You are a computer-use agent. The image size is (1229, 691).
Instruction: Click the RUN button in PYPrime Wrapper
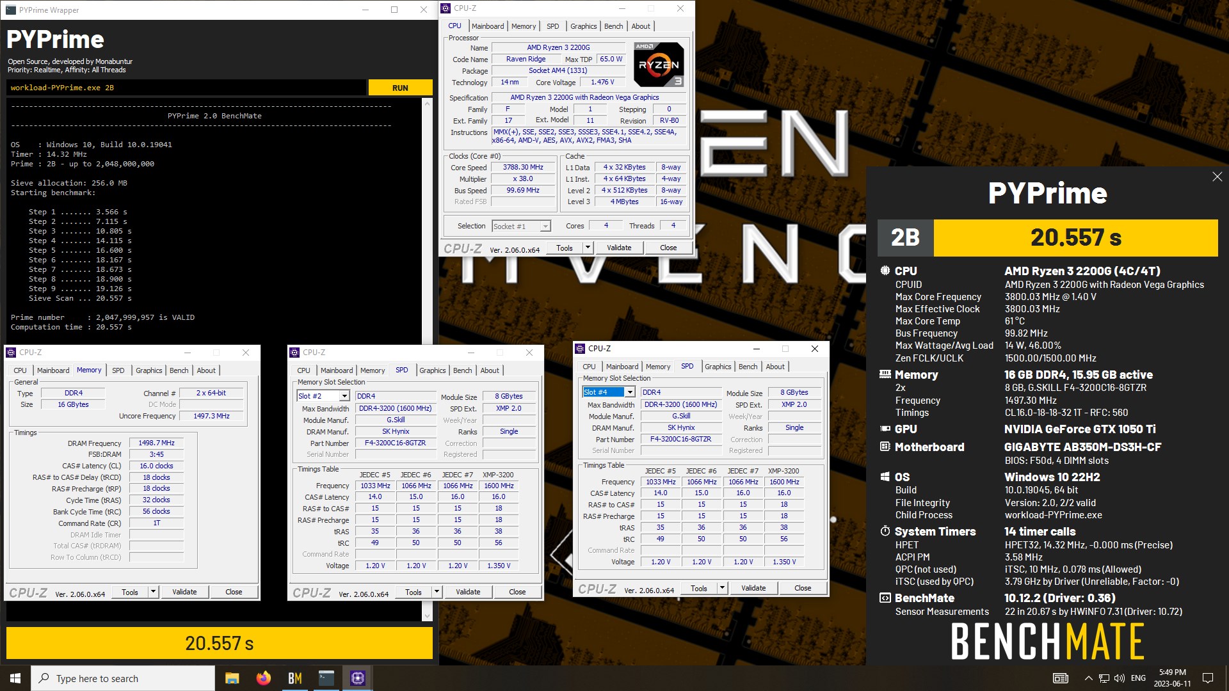400,88
